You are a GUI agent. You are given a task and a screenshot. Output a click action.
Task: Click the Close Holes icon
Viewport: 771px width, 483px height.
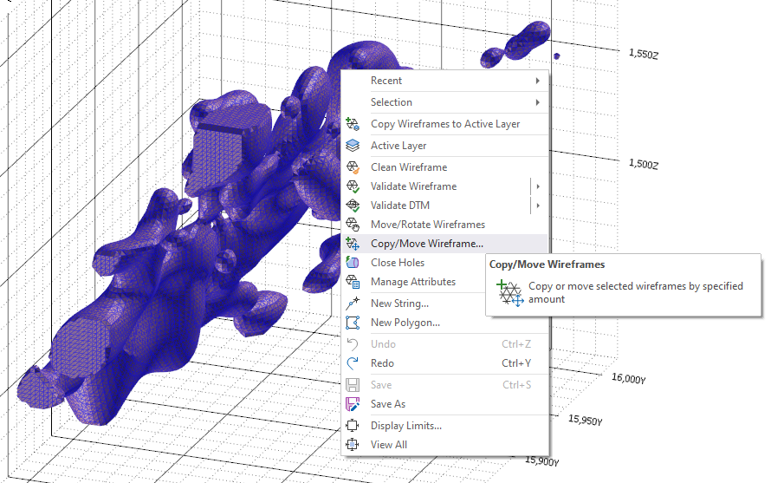point(353,263)
